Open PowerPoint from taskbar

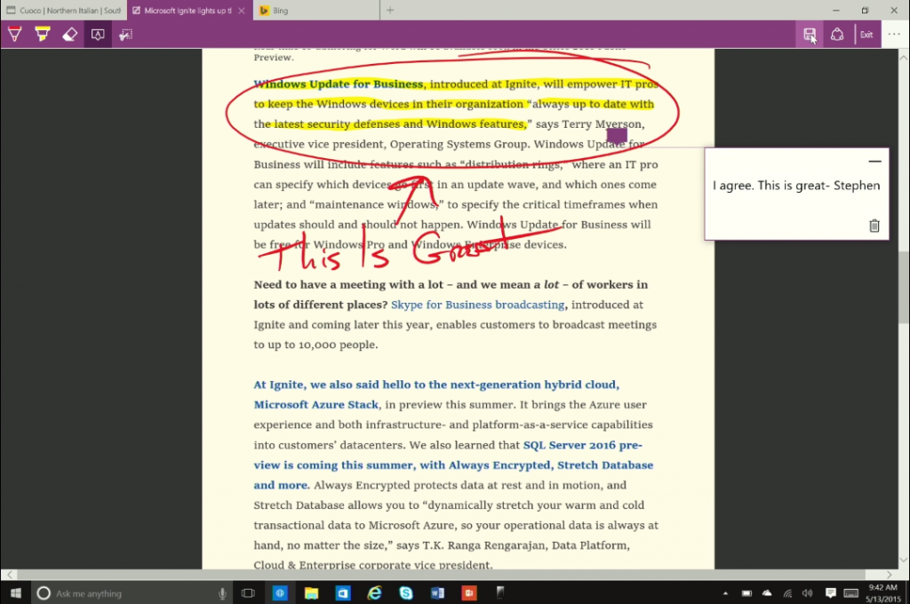tap(469, 593)
